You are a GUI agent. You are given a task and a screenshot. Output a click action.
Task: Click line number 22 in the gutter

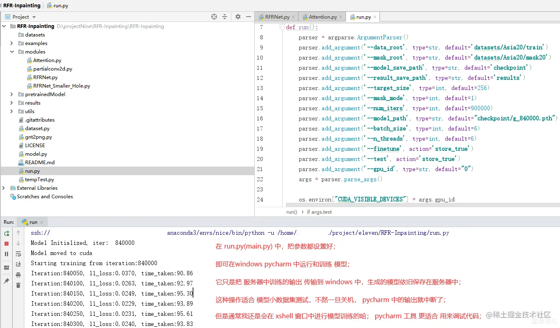[260, 179]
